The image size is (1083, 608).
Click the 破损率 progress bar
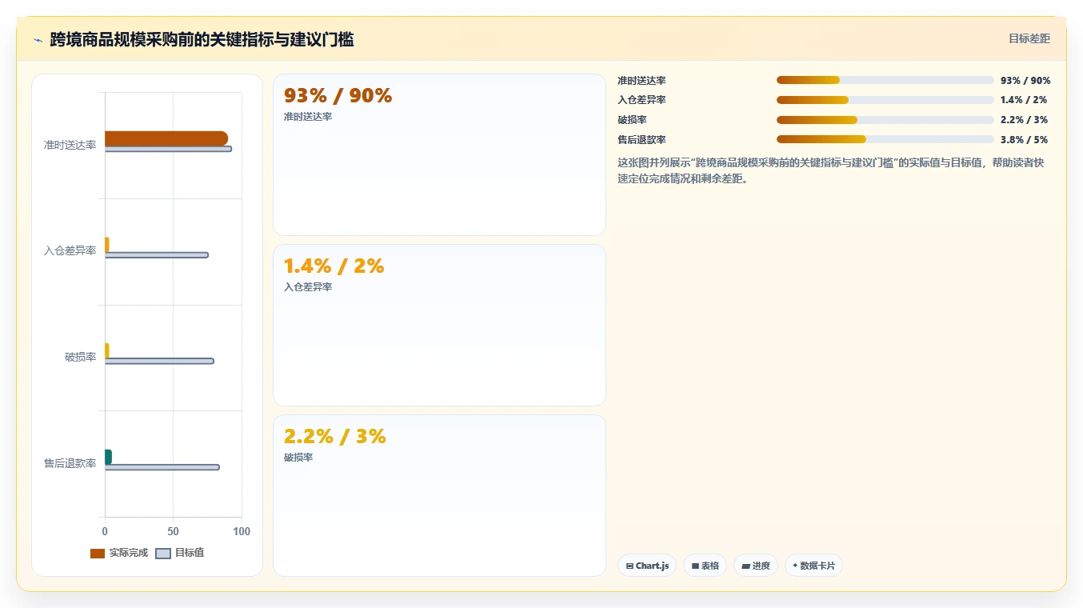[885, 120]
